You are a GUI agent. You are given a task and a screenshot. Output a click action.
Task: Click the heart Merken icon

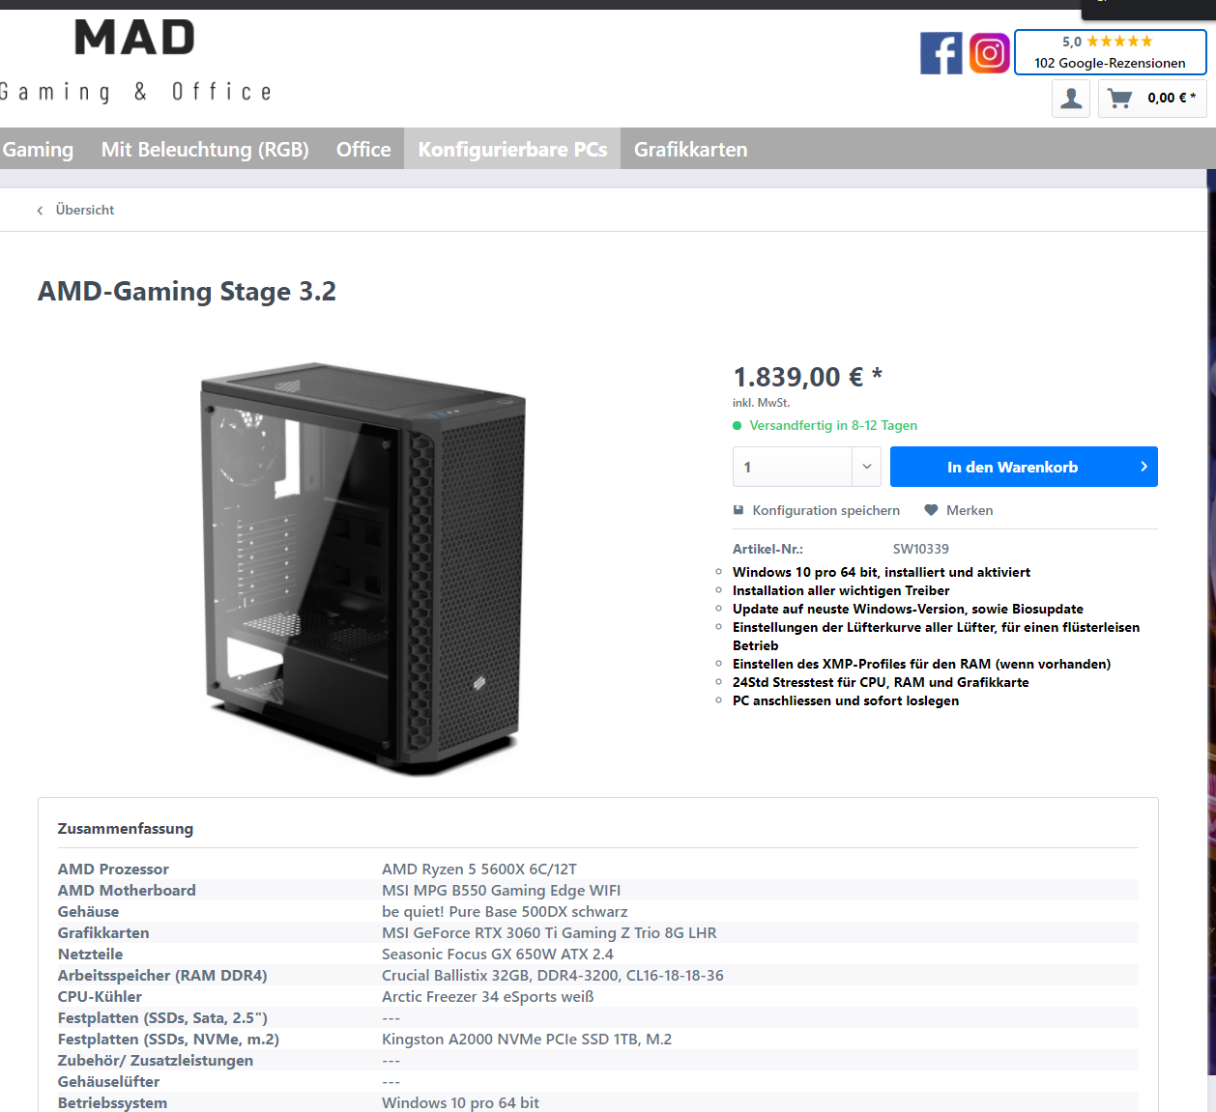point(931,510)
